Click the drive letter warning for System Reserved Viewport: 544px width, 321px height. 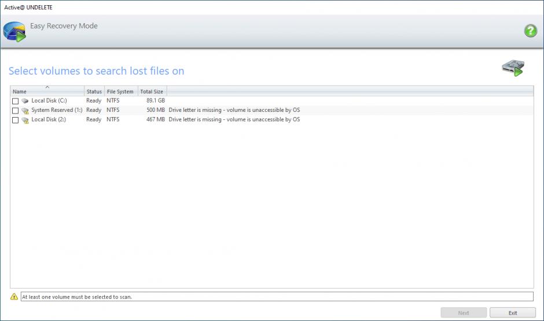(234, 110)
